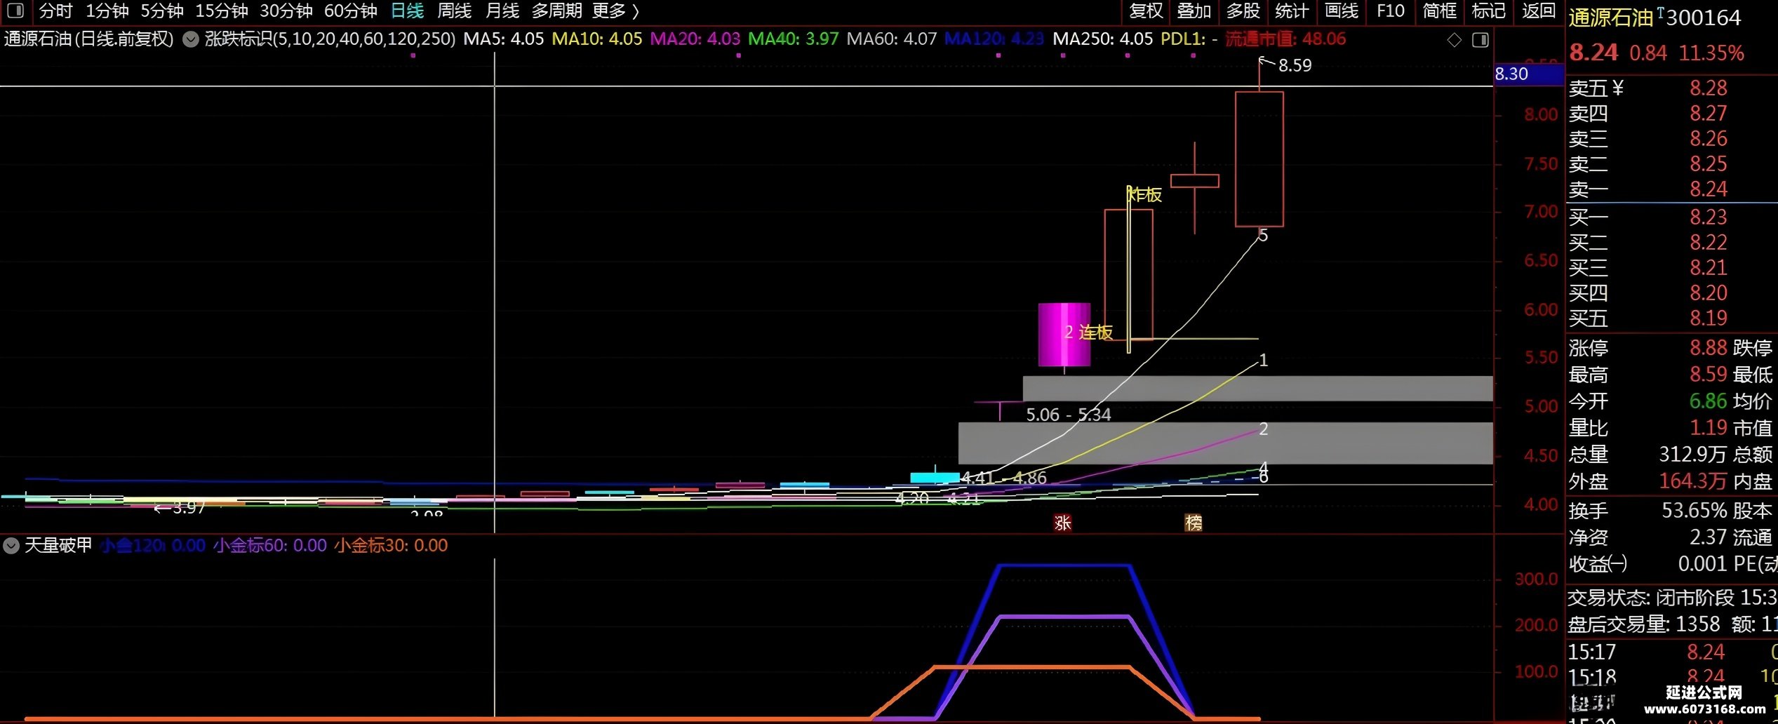1778x724 pixels.
Task: Switch to the 60分钟 period tab
Action: (x=351, y=11)
